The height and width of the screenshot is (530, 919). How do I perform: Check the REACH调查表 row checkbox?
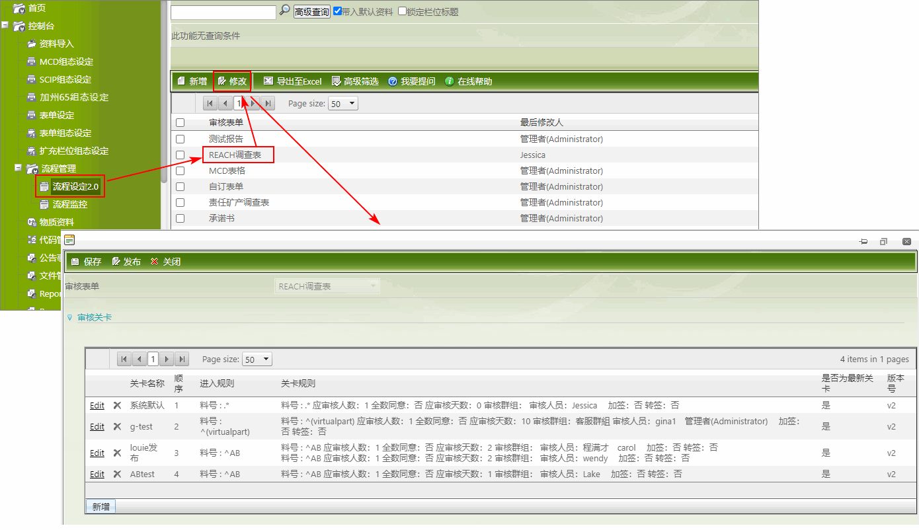(180, 155)
